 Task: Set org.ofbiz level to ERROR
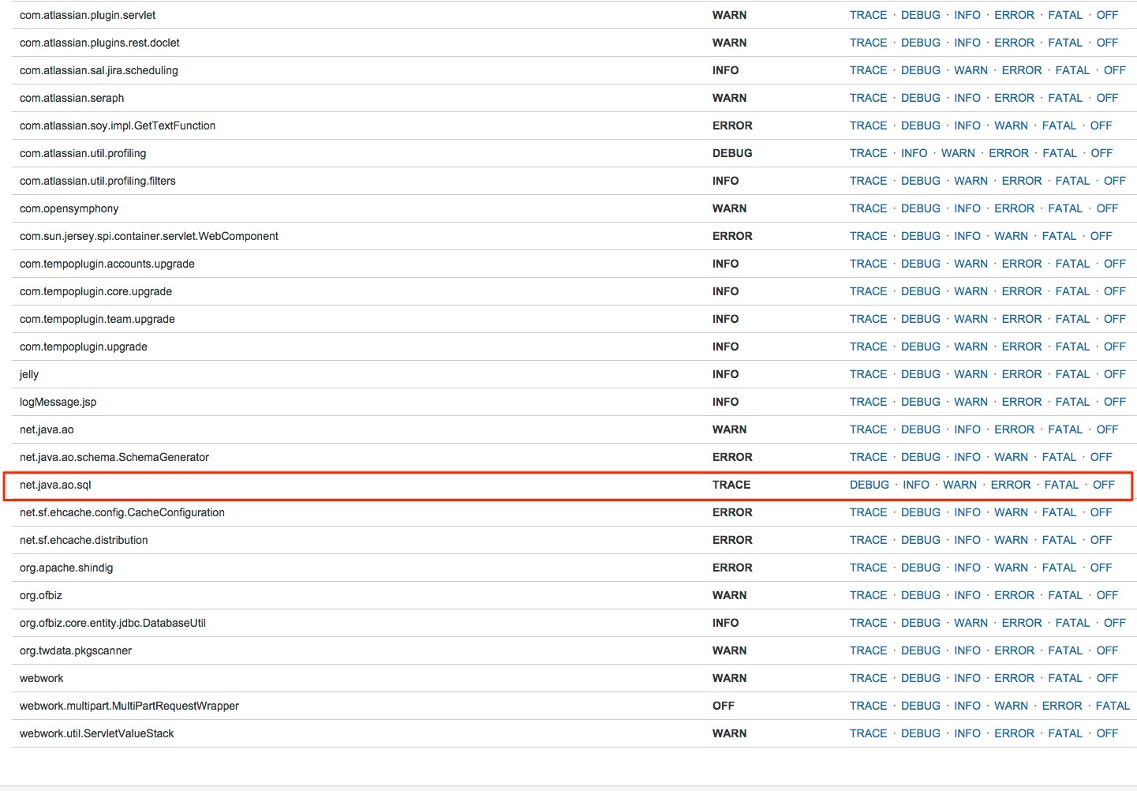(x=1014, y=595)
